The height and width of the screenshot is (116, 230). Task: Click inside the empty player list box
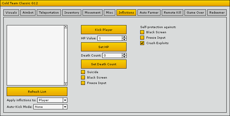(x=36, y=55)
